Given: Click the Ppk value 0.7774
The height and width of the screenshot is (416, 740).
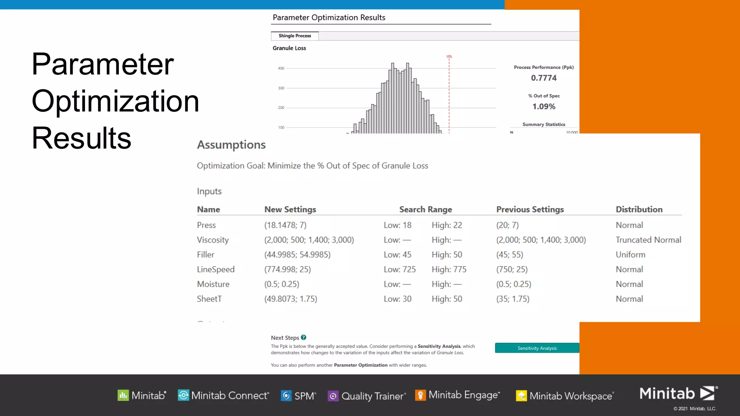Looking at the screenshot, I should 544,78.
